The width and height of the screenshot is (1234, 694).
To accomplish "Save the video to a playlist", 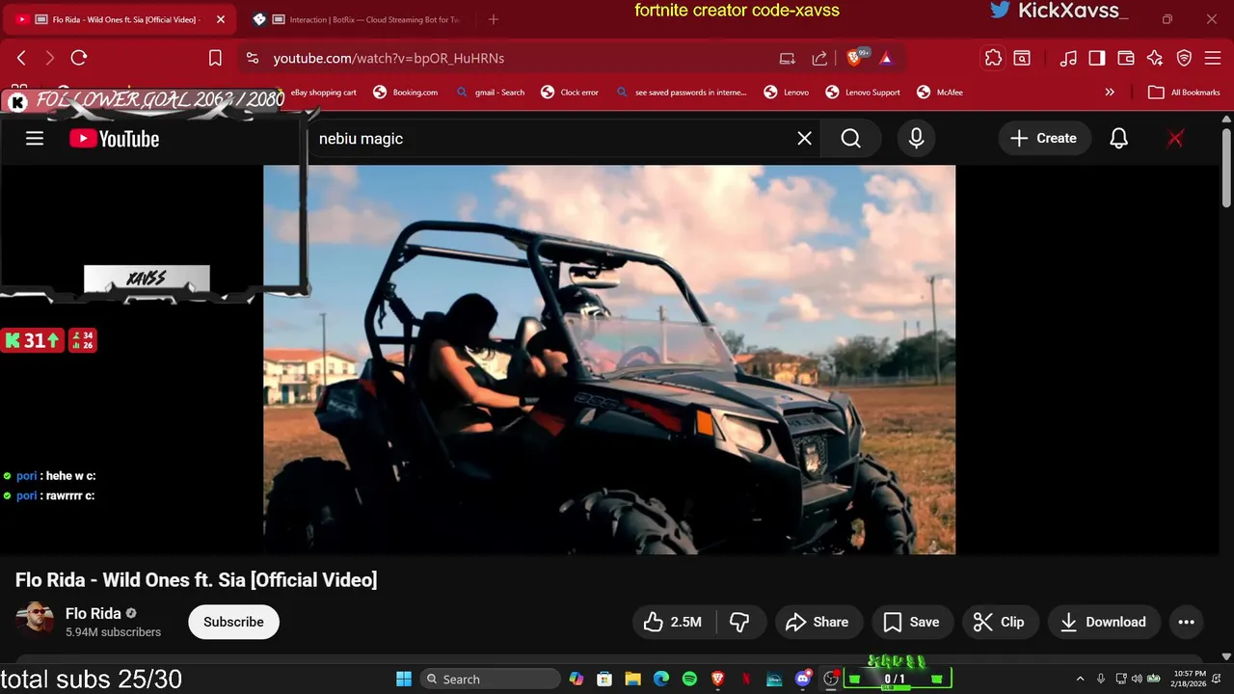I will [x=912, y=622].
